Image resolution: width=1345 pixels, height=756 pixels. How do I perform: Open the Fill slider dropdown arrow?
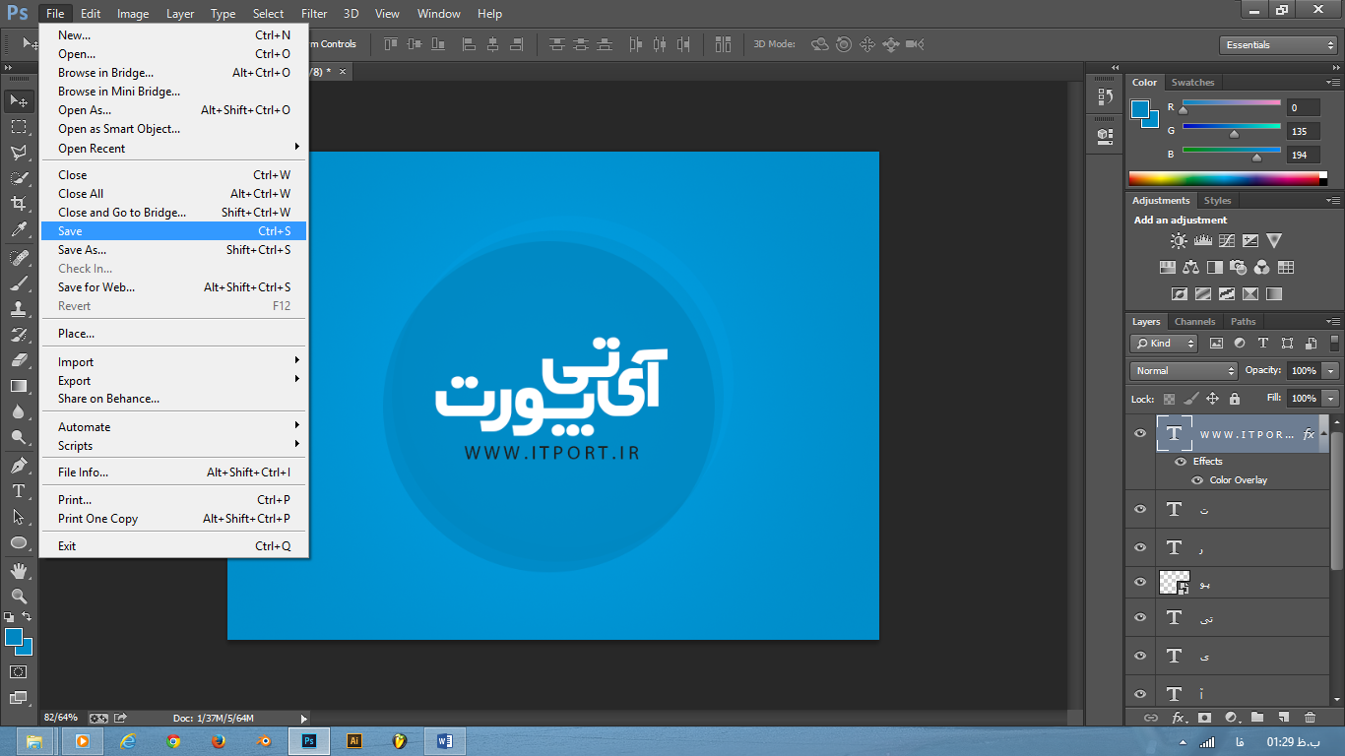click(1331, 399)
